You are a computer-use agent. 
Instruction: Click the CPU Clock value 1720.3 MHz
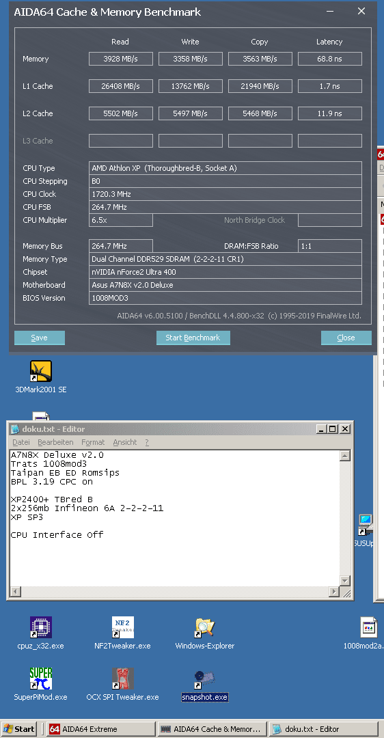coord(225,194)
